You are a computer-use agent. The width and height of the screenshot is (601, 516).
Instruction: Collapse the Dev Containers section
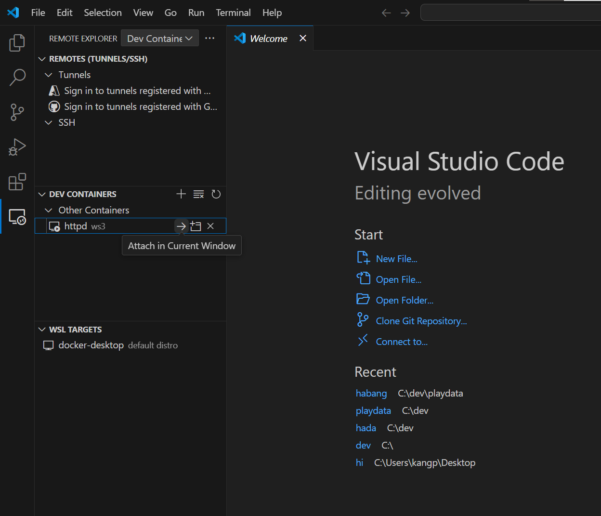tap(42, 194)
